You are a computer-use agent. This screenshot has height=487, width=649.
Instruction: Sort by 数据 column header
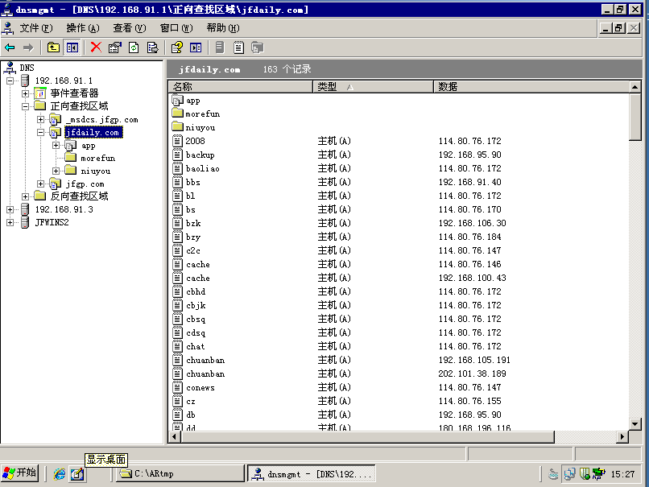click(x=531, y=86)
